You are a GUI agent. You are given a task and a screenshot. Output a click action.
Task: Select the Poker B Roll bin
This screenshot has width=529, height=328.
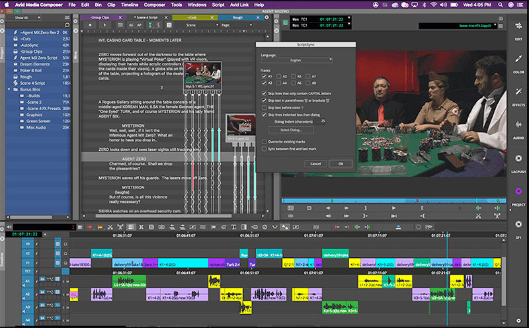pyautogui.click(x=30, y=71)
